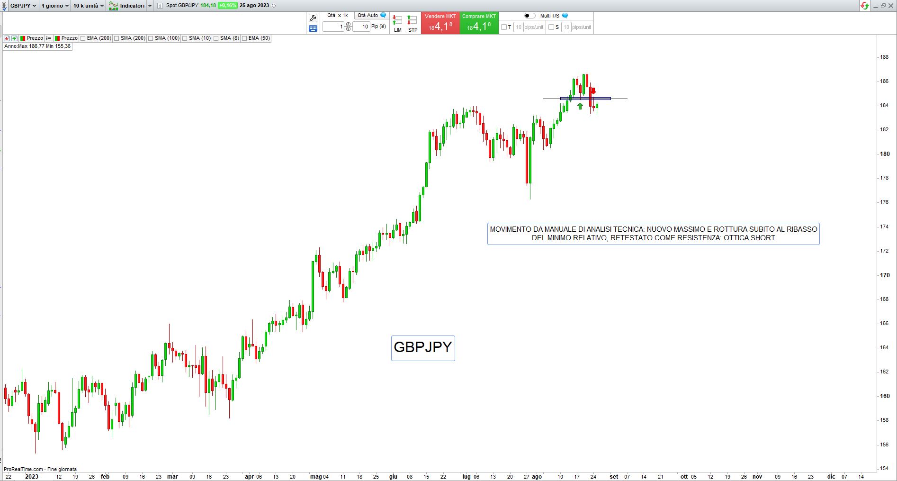Select the STP stop order icon
The height and width of the screenshot is (481, 897).
click(x=413, y=23)
